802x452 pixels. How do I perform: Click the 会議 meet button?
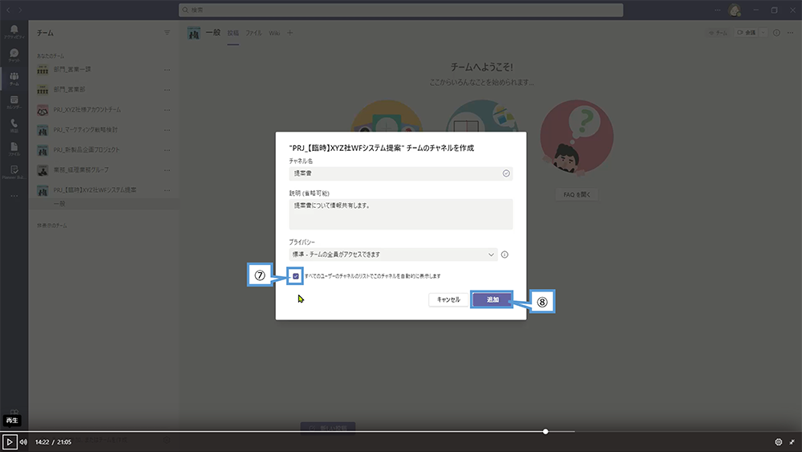coord(746,33)
